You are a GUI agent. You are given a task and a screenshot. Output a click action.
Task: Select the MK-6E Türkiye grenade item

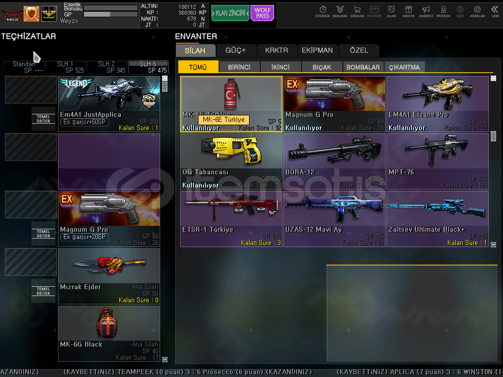pos(231,104)
